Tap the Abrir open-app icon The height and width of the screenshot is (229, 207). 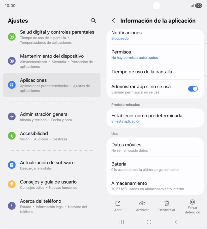(118, 203)
